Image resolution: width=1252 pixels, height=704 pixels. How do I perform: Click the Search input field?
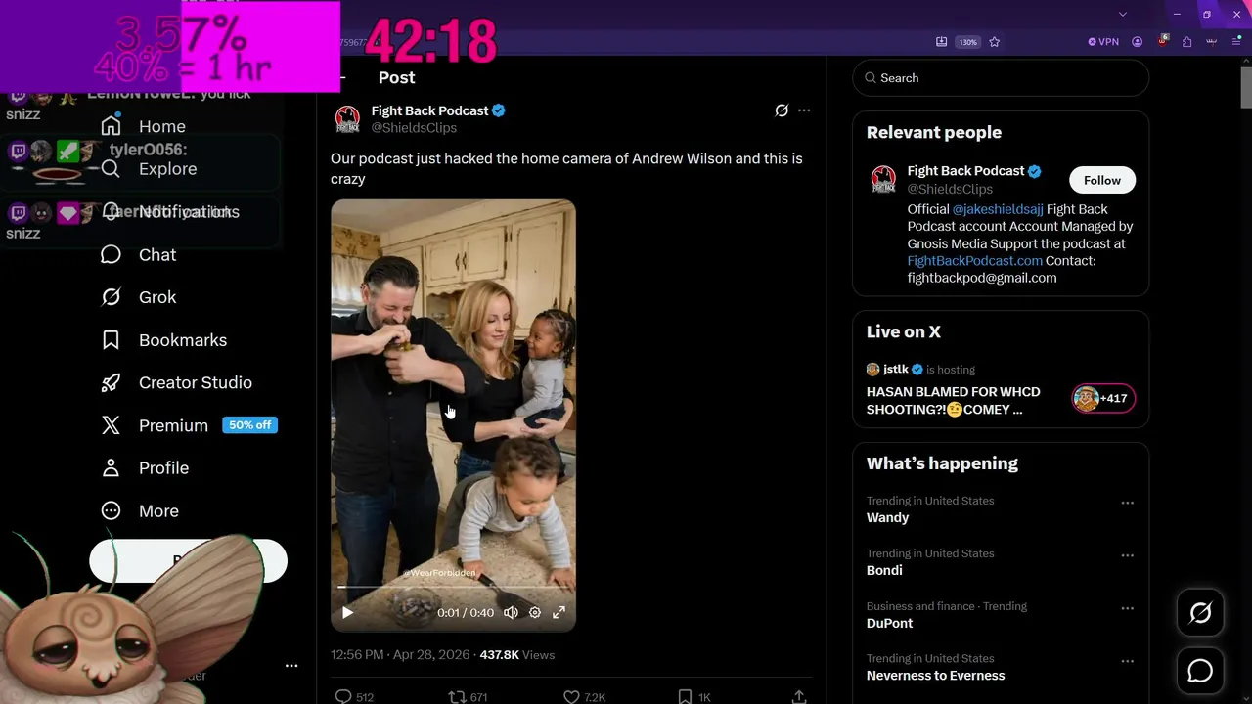point(1001,78)
